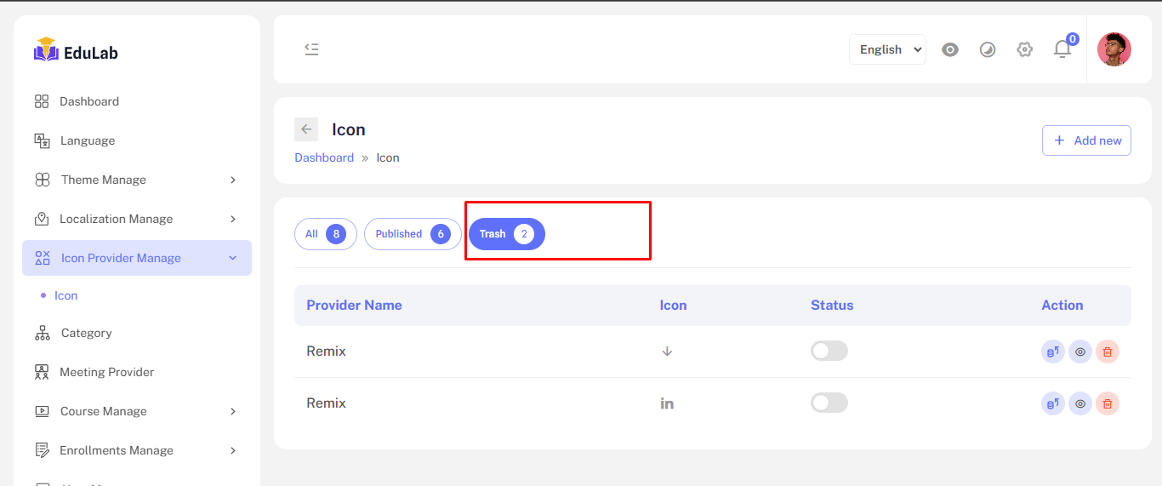Click the Add new button
1162x486 pixels.
[1086, 140]
